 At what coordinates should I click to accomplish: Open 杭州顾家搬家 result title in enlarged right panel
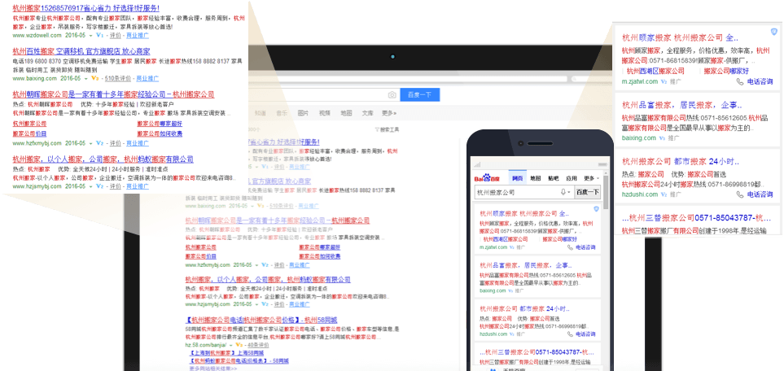pos(680,37)
